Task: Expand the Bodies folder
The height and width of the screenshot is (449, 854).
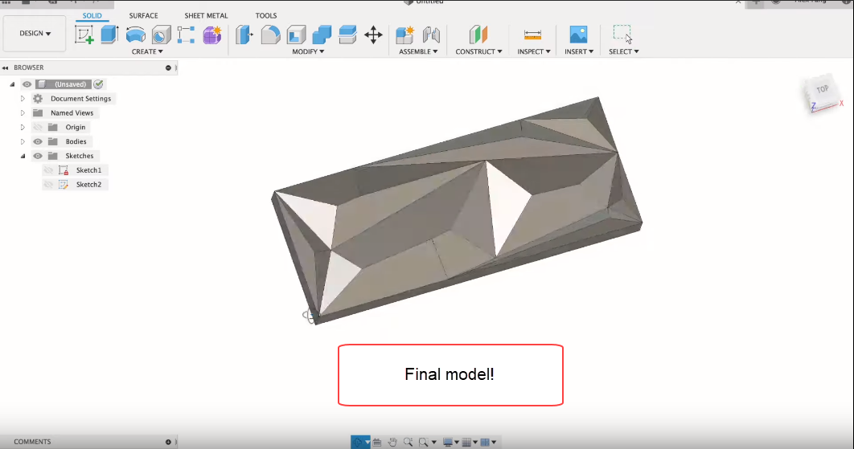Action: pos(23,141)
